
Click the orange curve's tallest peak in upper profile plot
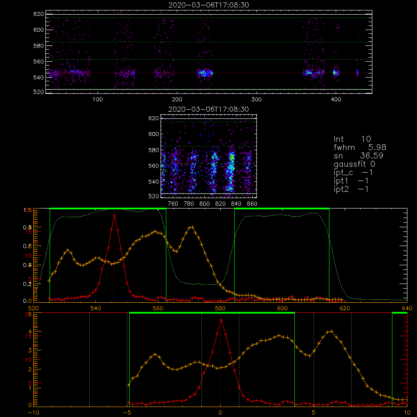click(192, 227)
